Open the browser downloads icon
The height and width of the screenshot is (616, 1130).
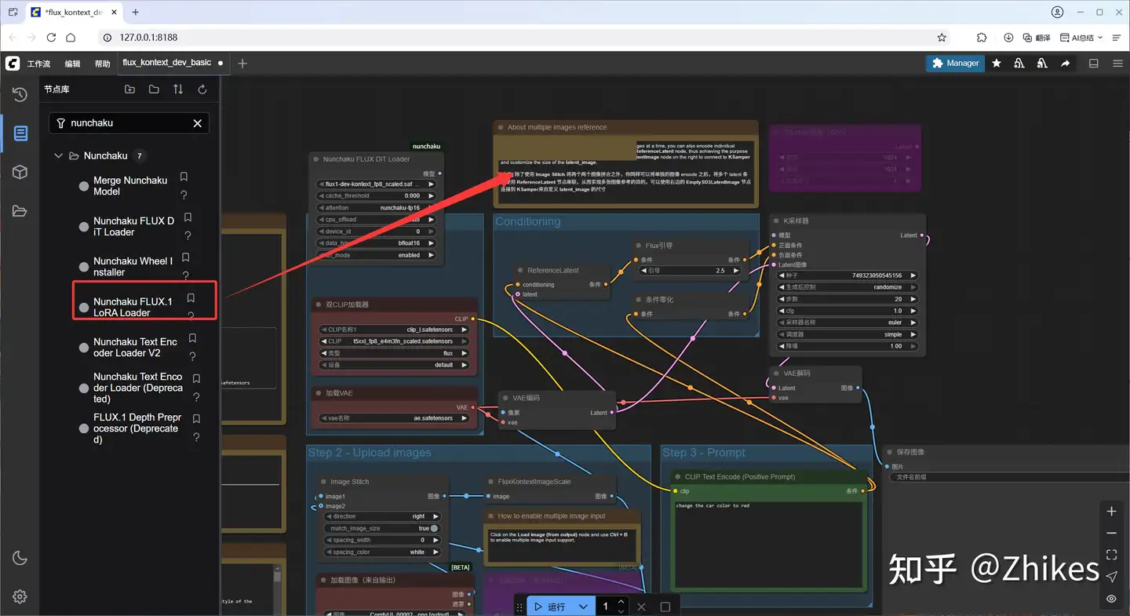tap(1008, 38)
